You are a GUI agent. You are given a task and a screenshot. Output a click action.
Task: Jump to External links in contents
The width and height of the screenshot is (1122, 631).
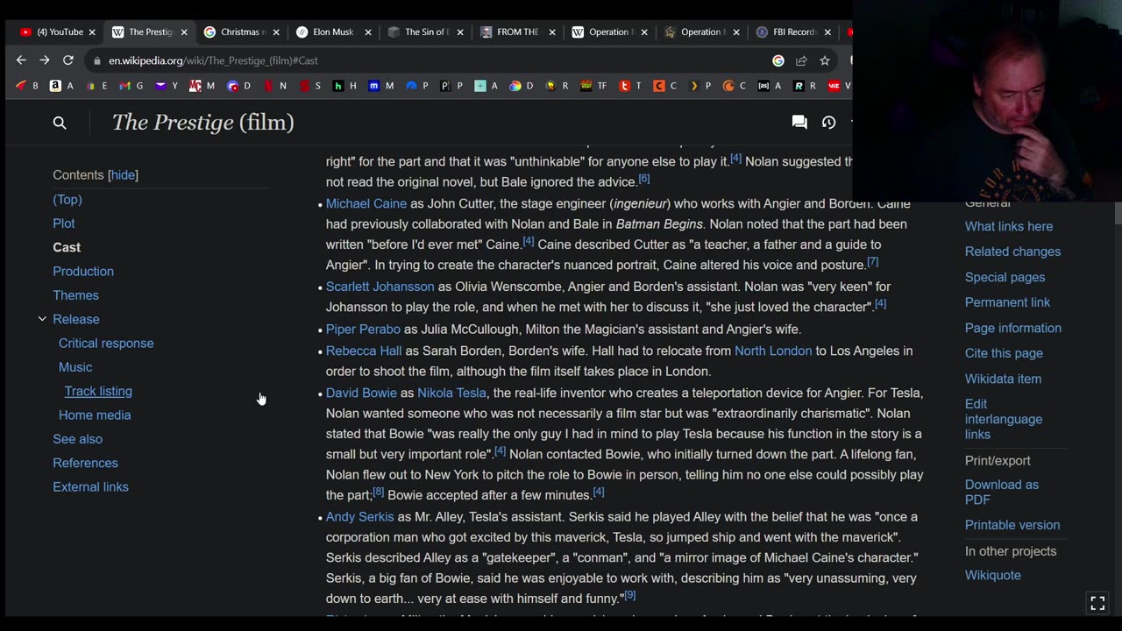tap(90, 487)
